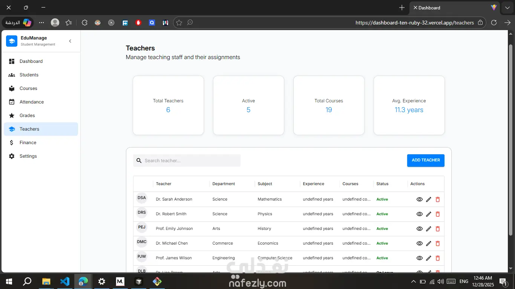Viewport: 515px width, 289px height.
Task: View Prof. Emily Johnson's details eye icon
Action: pyautogui.click(x=419, y=229)
